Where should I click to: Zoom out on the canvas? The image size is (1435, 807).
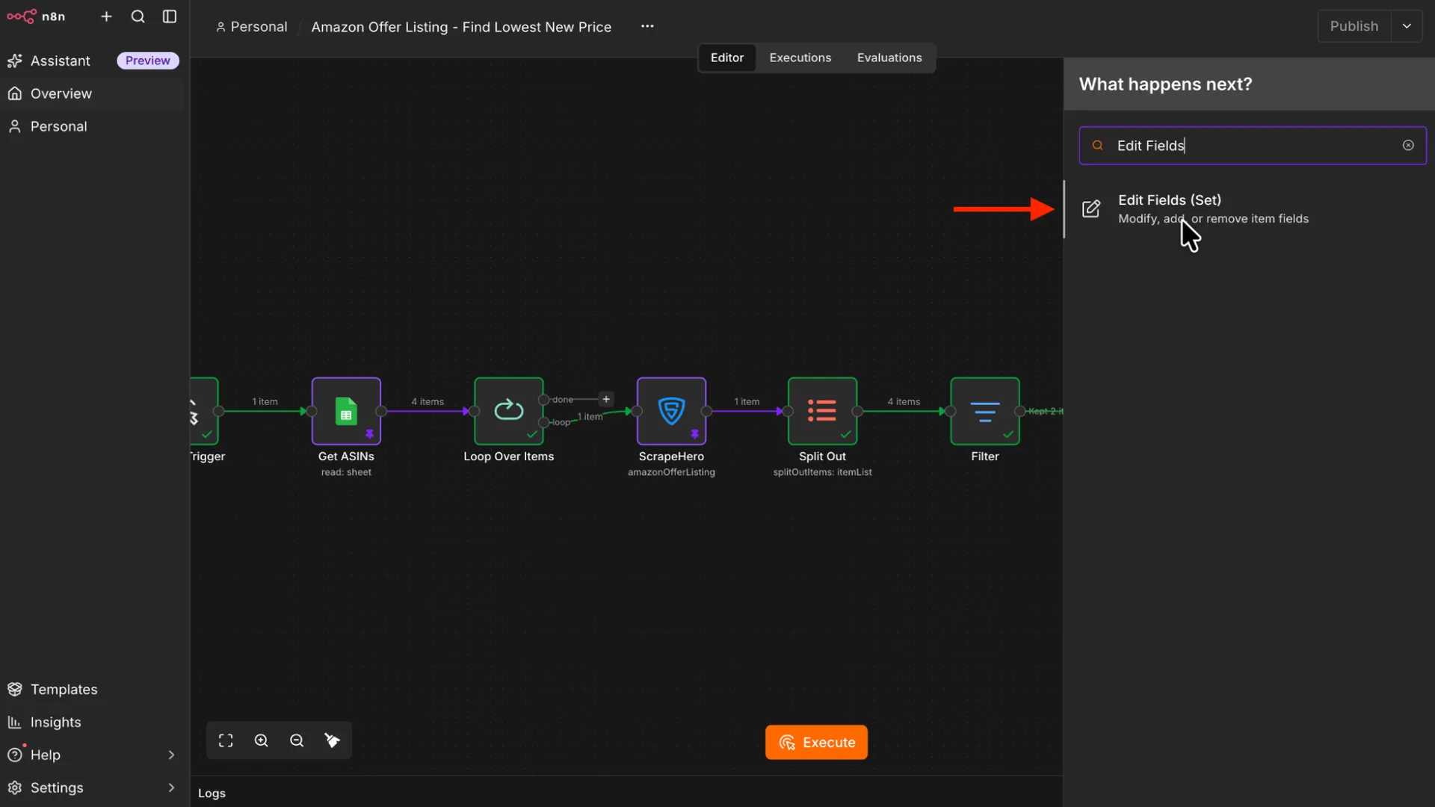[x=297, y=740]
